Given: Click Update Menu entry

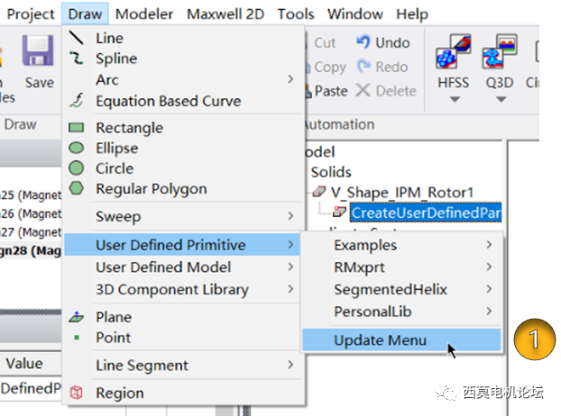Looking at the screenshot, I should tap(380, 340).
